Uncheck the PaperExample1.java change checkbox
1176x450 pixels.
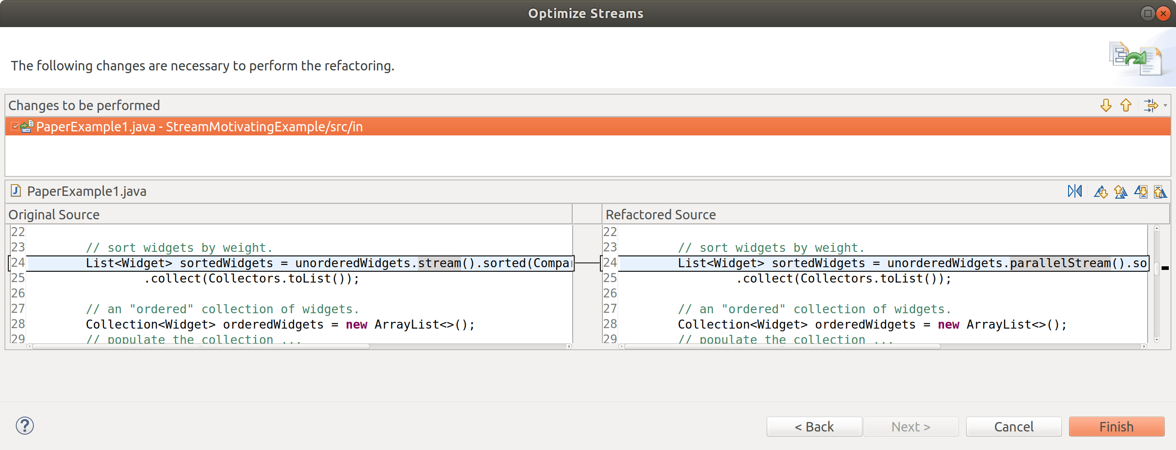coord(14,126)
